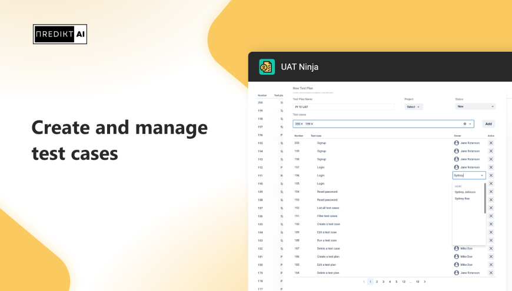The width and height of the screenshot is (512, 291).
Task: Open the Status dropdown showing New
Action: (475, 106)
